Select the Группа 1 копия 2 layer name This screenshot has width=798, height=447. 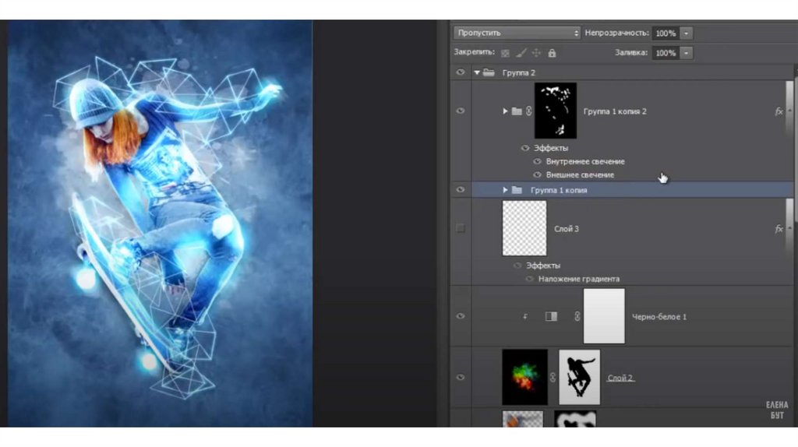(615, 111)
